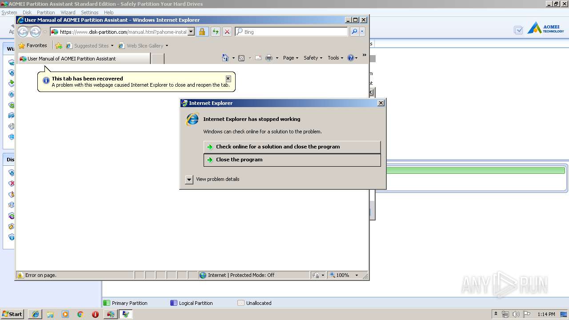The height and width of the screenshot is (320, 569).
Task: Expand Suggested Sites dropdown
Action: pyautogui.click(x=112, y=46)
